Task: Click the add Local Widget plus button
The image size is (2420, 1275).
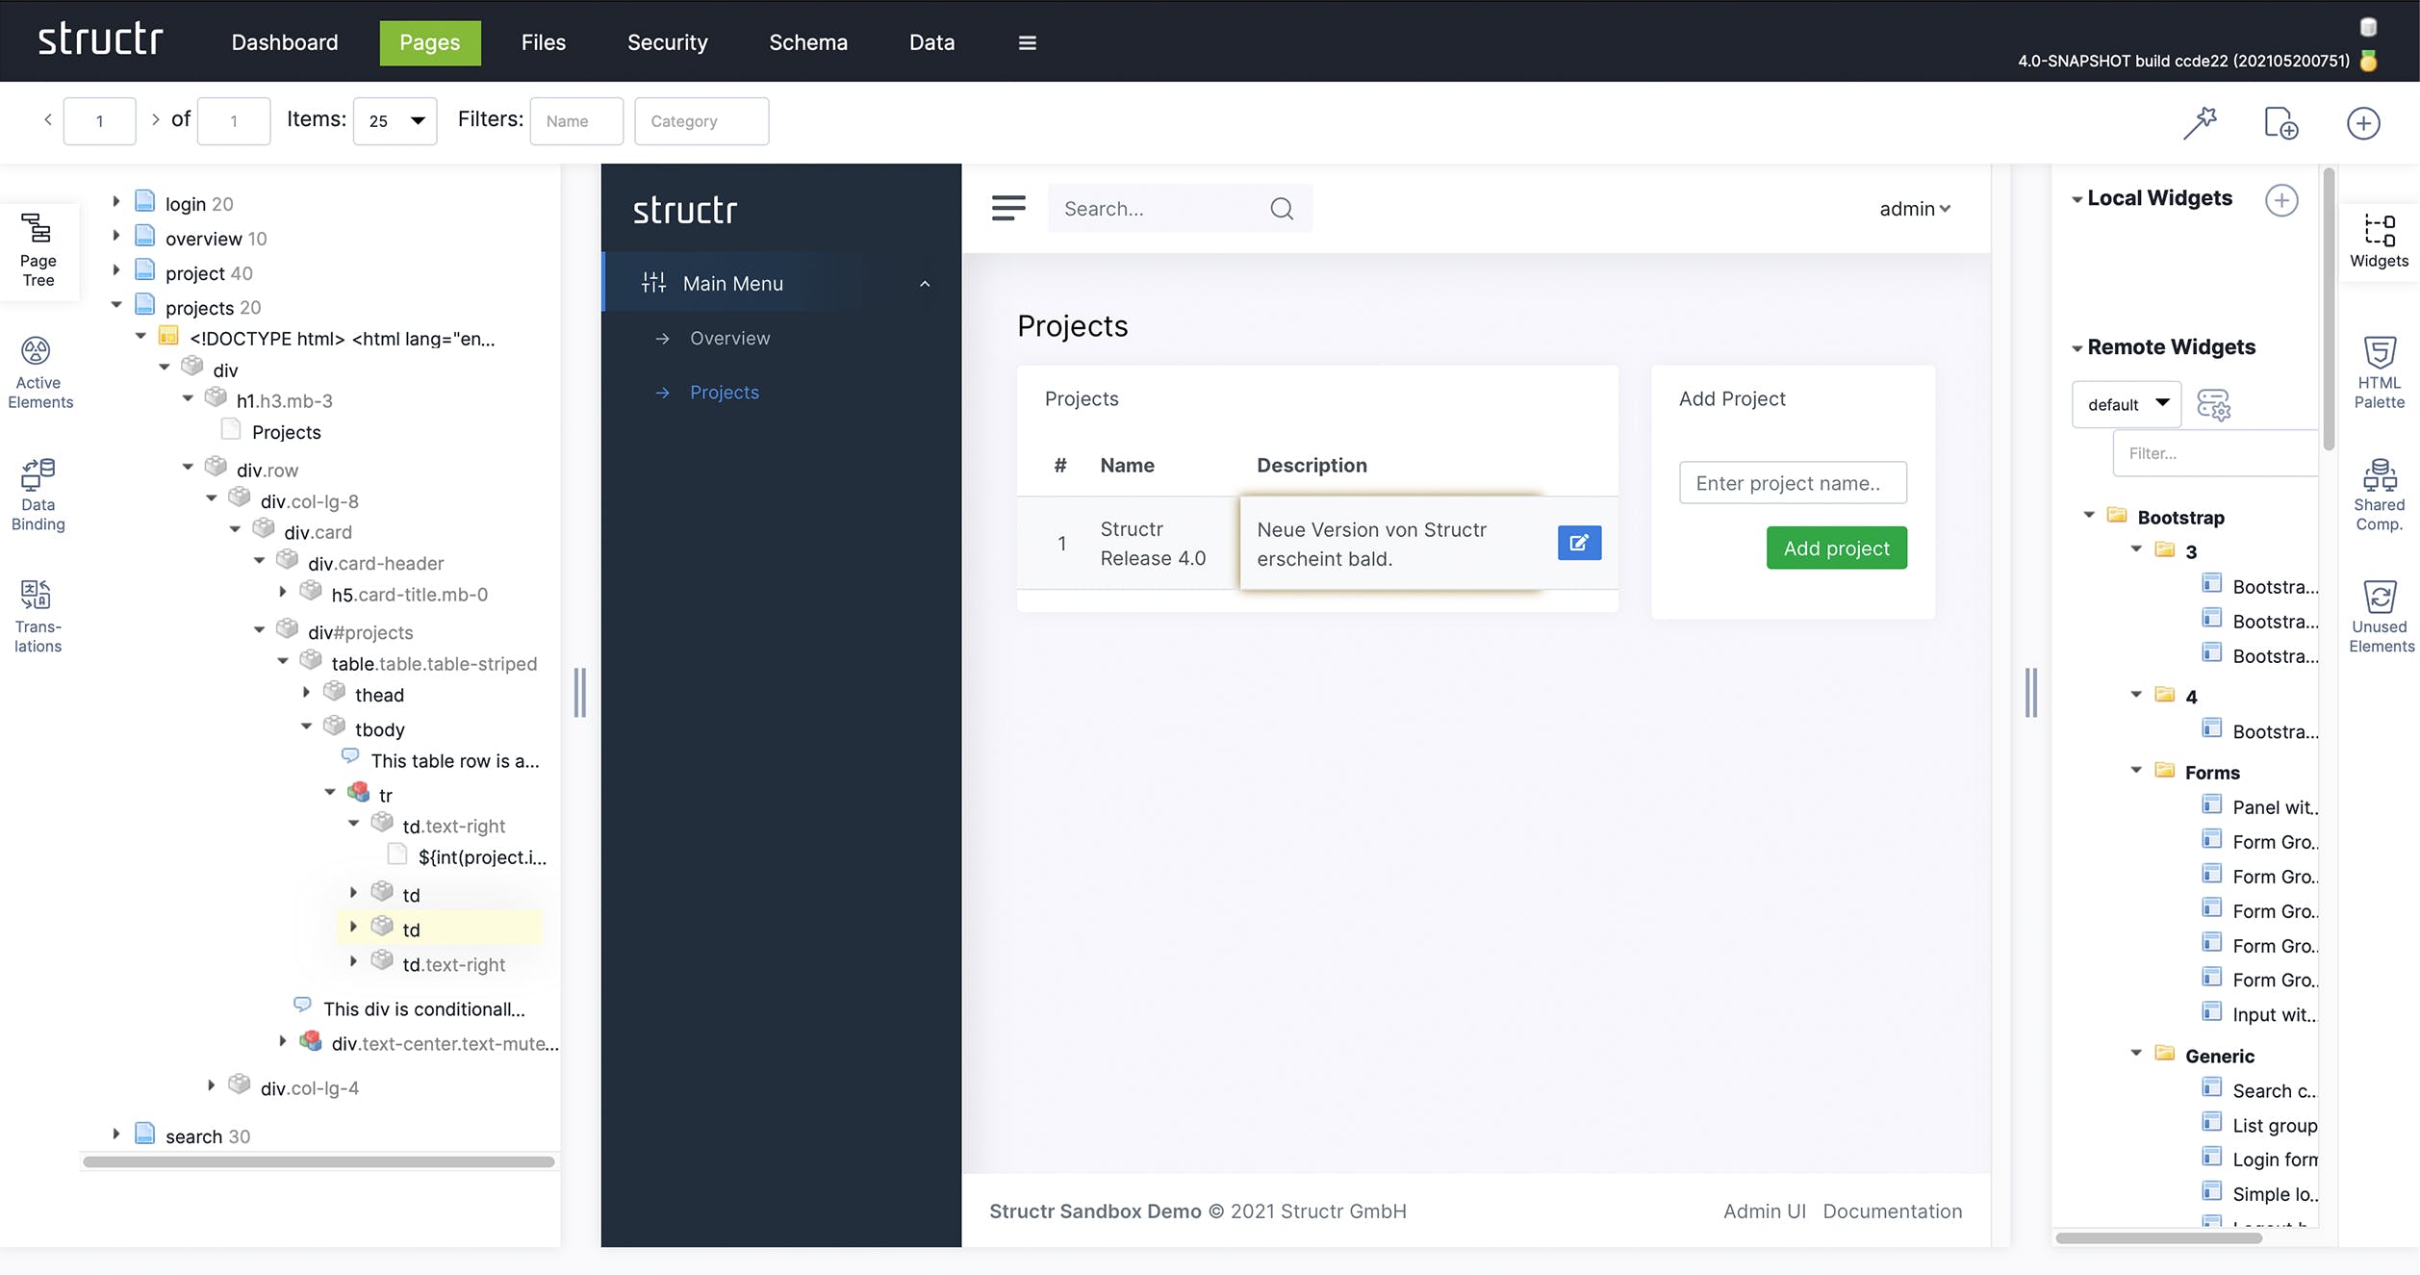Action: coord(2280,198)
